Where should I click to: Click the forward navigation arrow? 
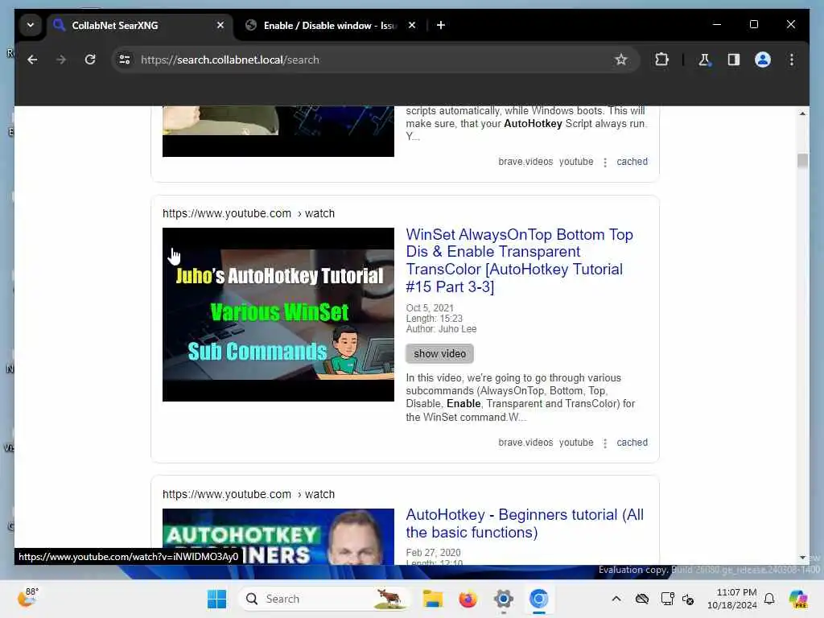[61, 60]
